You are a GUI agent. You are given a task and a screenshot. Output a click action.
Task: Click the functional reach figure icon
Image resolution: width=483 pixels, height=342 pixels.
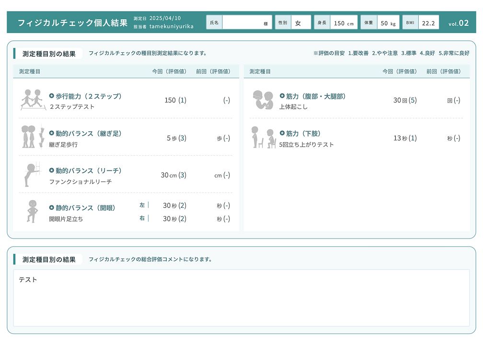33,175
